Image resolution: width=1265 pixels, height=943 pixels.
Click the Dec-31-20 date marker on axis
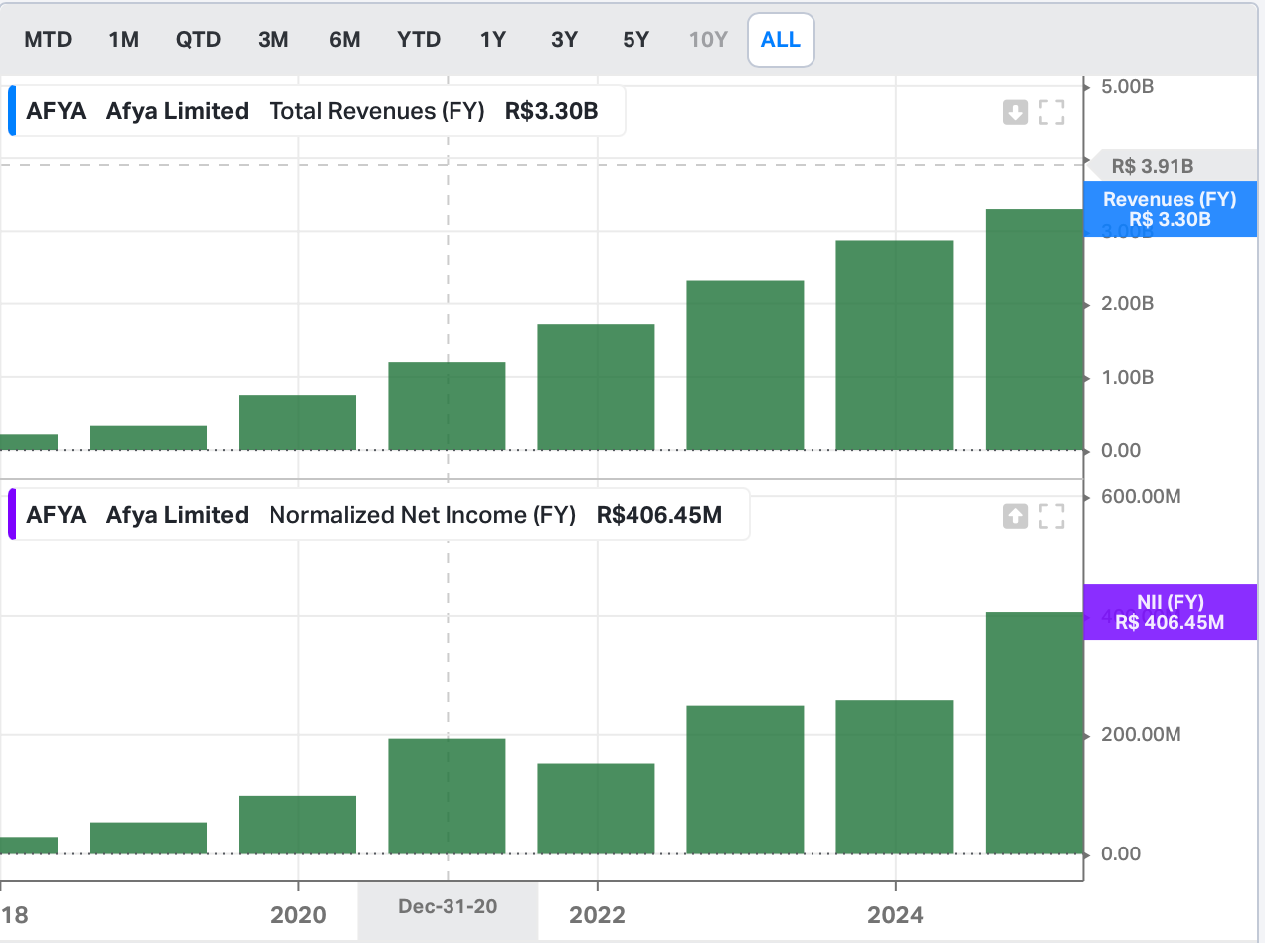(448, 906)
